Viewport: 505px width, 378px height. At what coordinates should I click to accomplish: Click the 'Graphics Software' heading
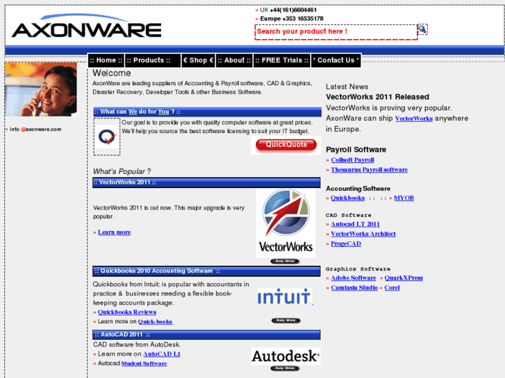coord(358,269)
